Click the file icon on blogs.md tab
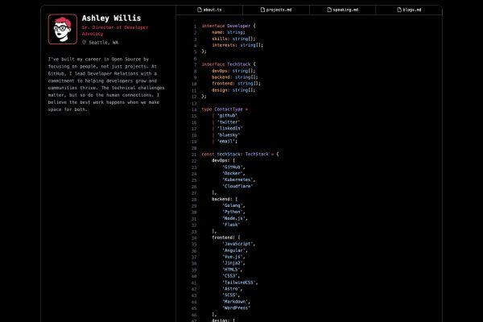 399,10
